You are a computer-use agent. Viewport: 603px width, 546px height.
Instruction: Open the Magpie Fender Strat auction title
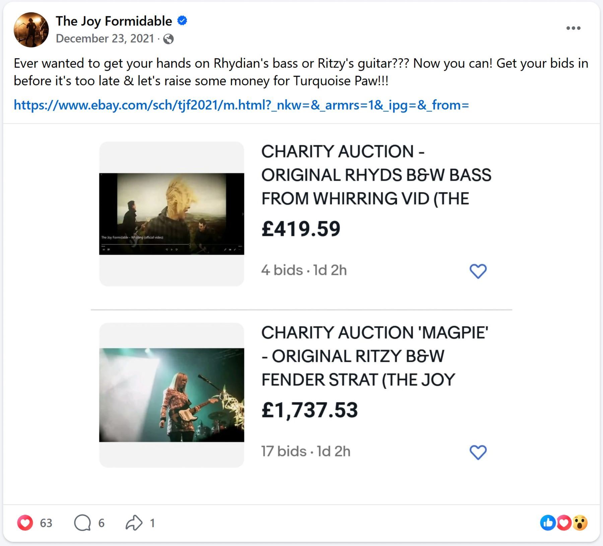[x=375, y=356]
